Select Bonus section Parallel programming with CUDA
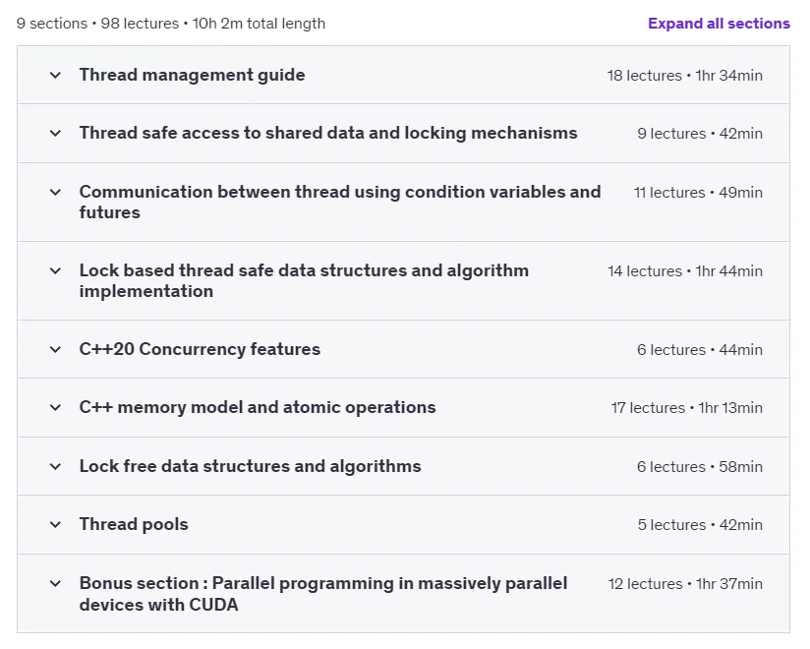Image resolution: width=810 pixels, height=649 pixels. click(323, 594)
